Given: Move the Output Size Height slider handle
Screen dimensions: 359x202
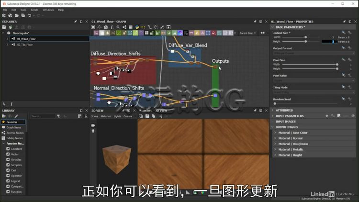Looking at the screenshot, I should [x=305, y=42].
